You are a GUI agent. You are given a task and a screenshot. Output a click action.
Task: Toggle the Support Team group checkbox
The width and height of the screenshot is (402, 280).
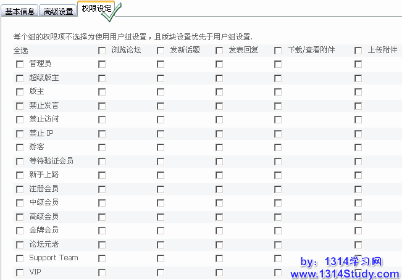point(20,258)
